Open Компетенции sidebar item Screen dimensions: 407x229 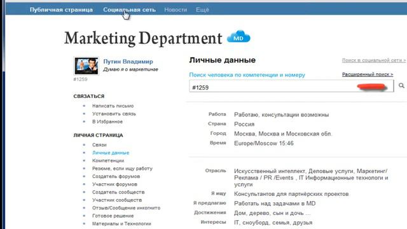[108, 161]
